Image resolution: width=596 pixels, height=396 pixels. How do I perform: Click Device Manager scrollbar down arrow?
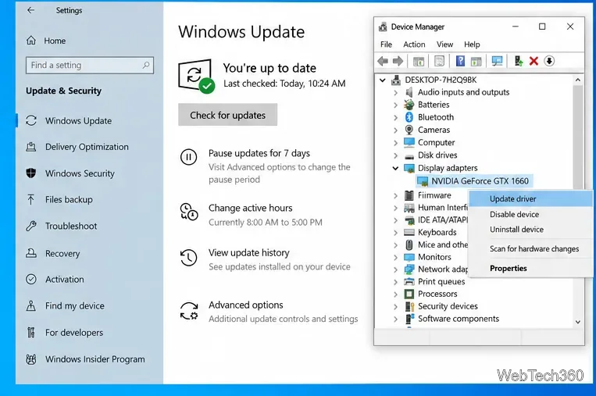578,322
